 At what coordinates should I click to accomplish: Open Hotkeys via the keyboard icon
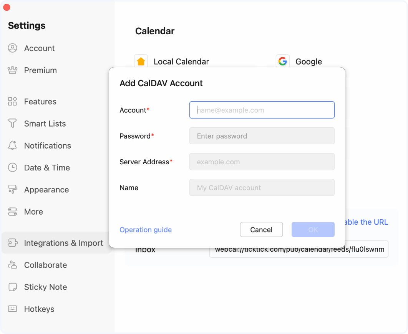click(12, 309)
